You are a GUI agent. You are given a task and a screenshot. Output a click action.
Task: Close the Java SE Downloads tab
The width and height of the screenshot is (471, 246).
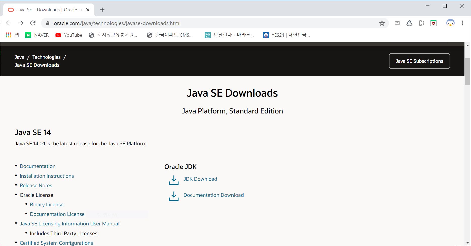coord(88,10)
